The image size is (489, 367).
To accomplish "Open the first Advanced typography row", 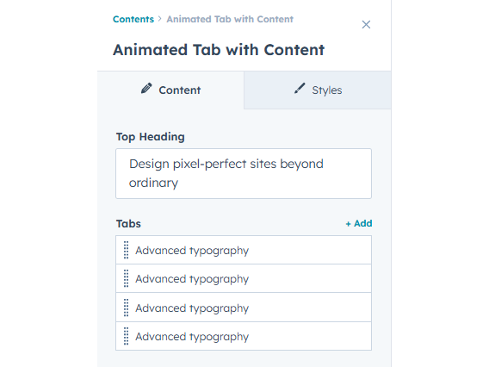I will (244, 250).
